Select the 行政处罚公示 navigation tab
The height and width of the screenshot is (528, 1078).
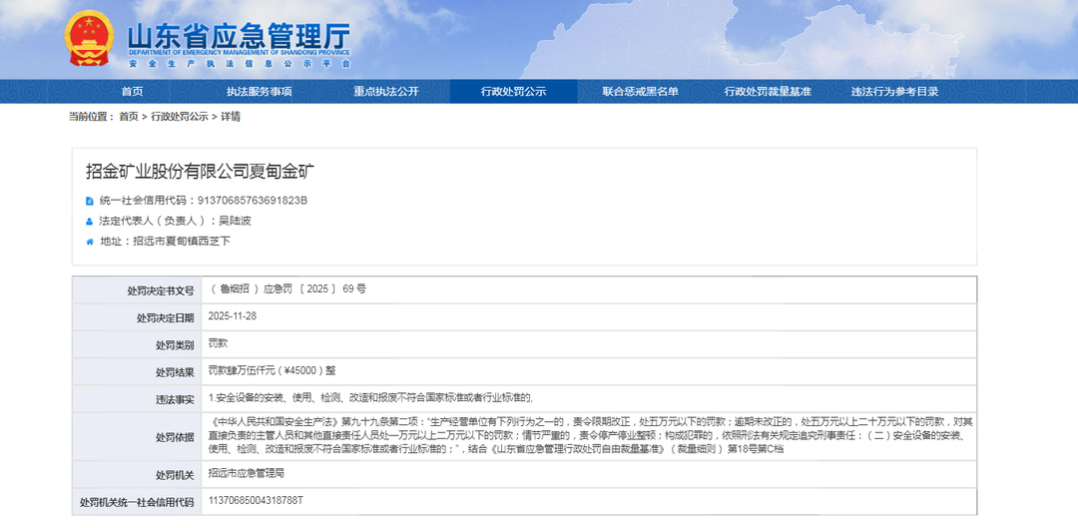[x=513, y=92]
